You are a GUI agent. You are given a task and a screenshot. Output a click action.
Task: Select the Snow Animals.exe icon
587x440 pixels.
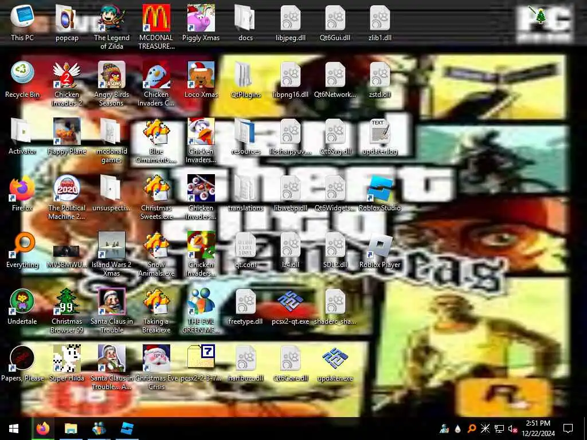pyautogui.click(x=156, y=244)
